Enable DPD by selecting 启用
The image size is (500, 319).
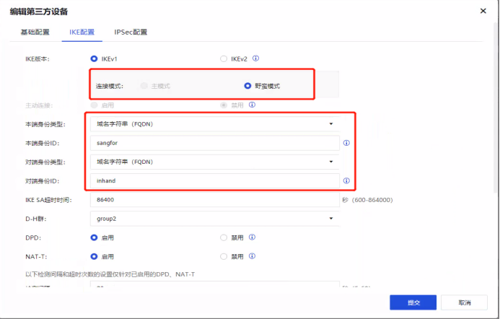[95, 237]
